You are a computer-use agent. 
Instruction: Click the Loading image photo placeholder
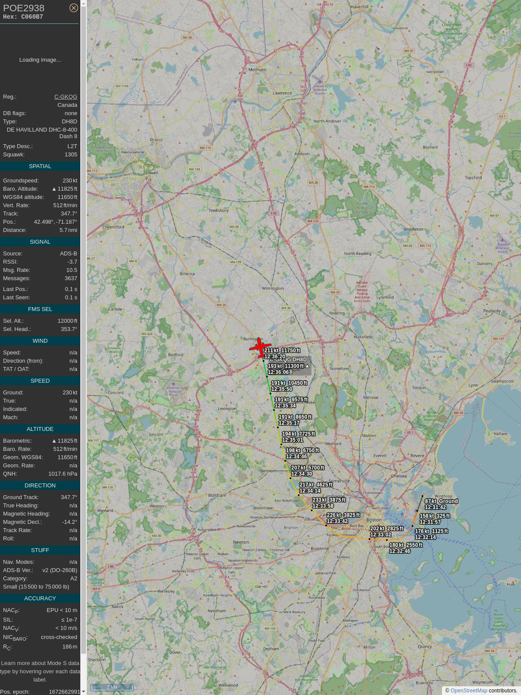click(40, 60)
